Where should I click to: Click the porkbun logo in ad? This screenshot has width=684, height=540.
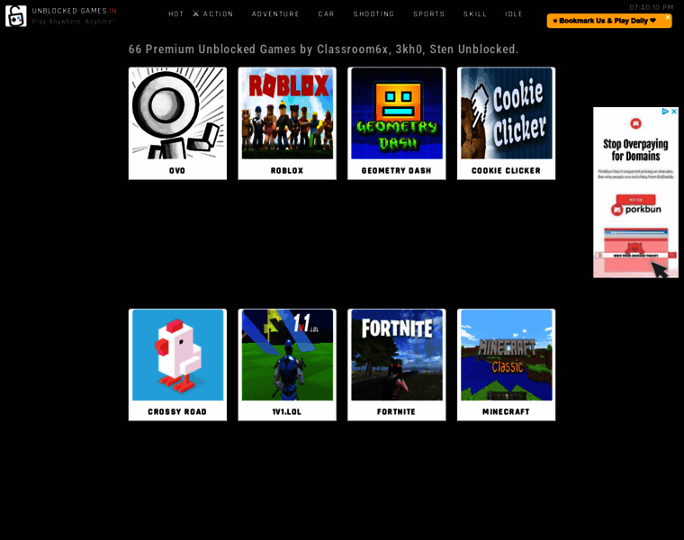point(636,210)
